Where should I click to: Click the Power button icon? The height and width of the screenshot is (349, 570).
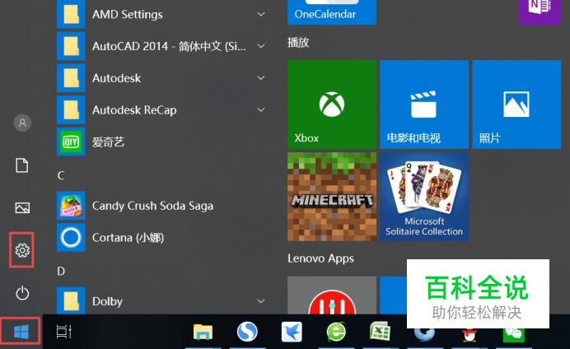(22, 293)
